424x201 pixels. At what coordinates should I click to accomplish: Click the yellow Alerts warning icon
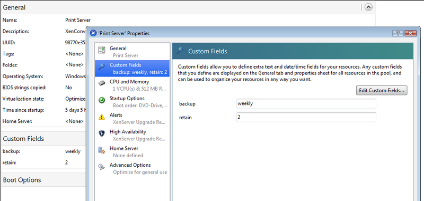(x=102, y=117)
